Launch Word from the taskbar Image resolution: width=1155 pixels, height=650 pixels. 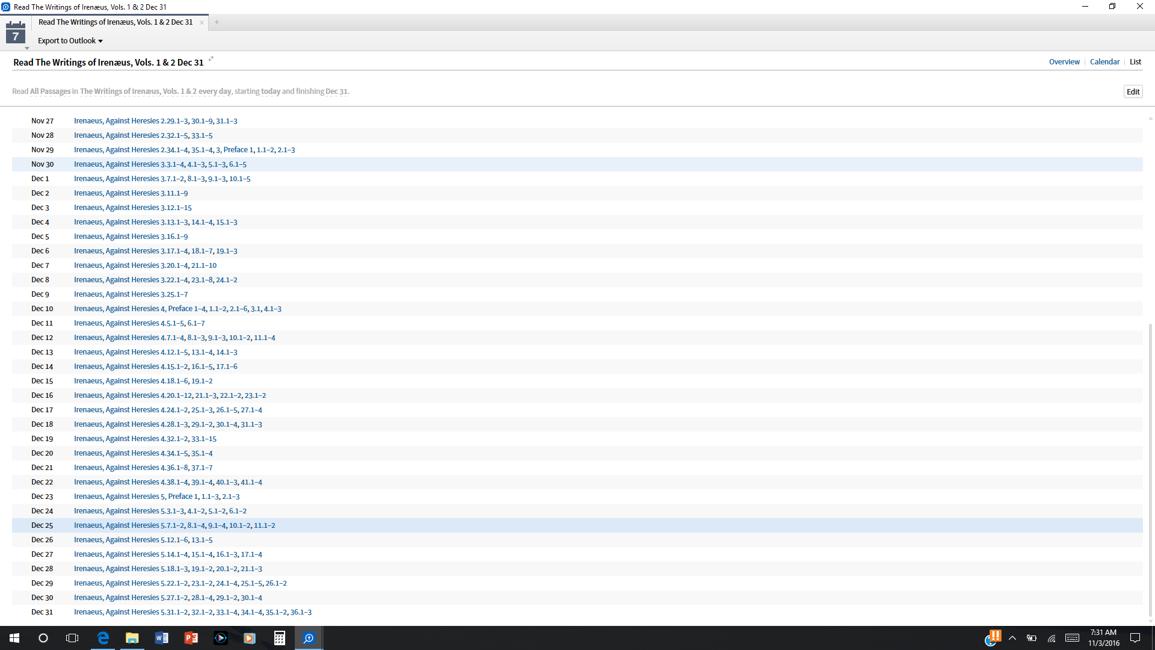161,638
